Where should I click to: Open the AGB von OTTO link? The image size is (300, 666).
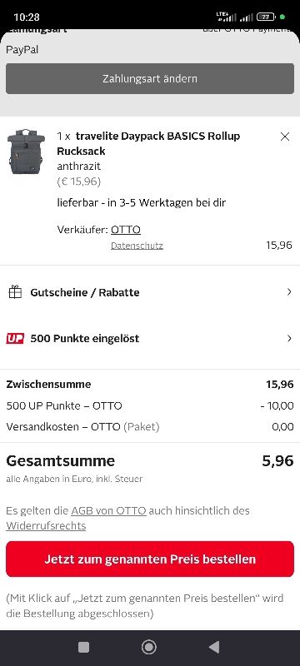(109, 510)
